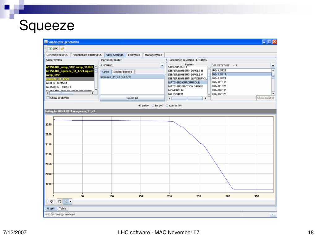
Task: Select parameter RQ4.R2B1/I
Action: click(x=241, y=90)
